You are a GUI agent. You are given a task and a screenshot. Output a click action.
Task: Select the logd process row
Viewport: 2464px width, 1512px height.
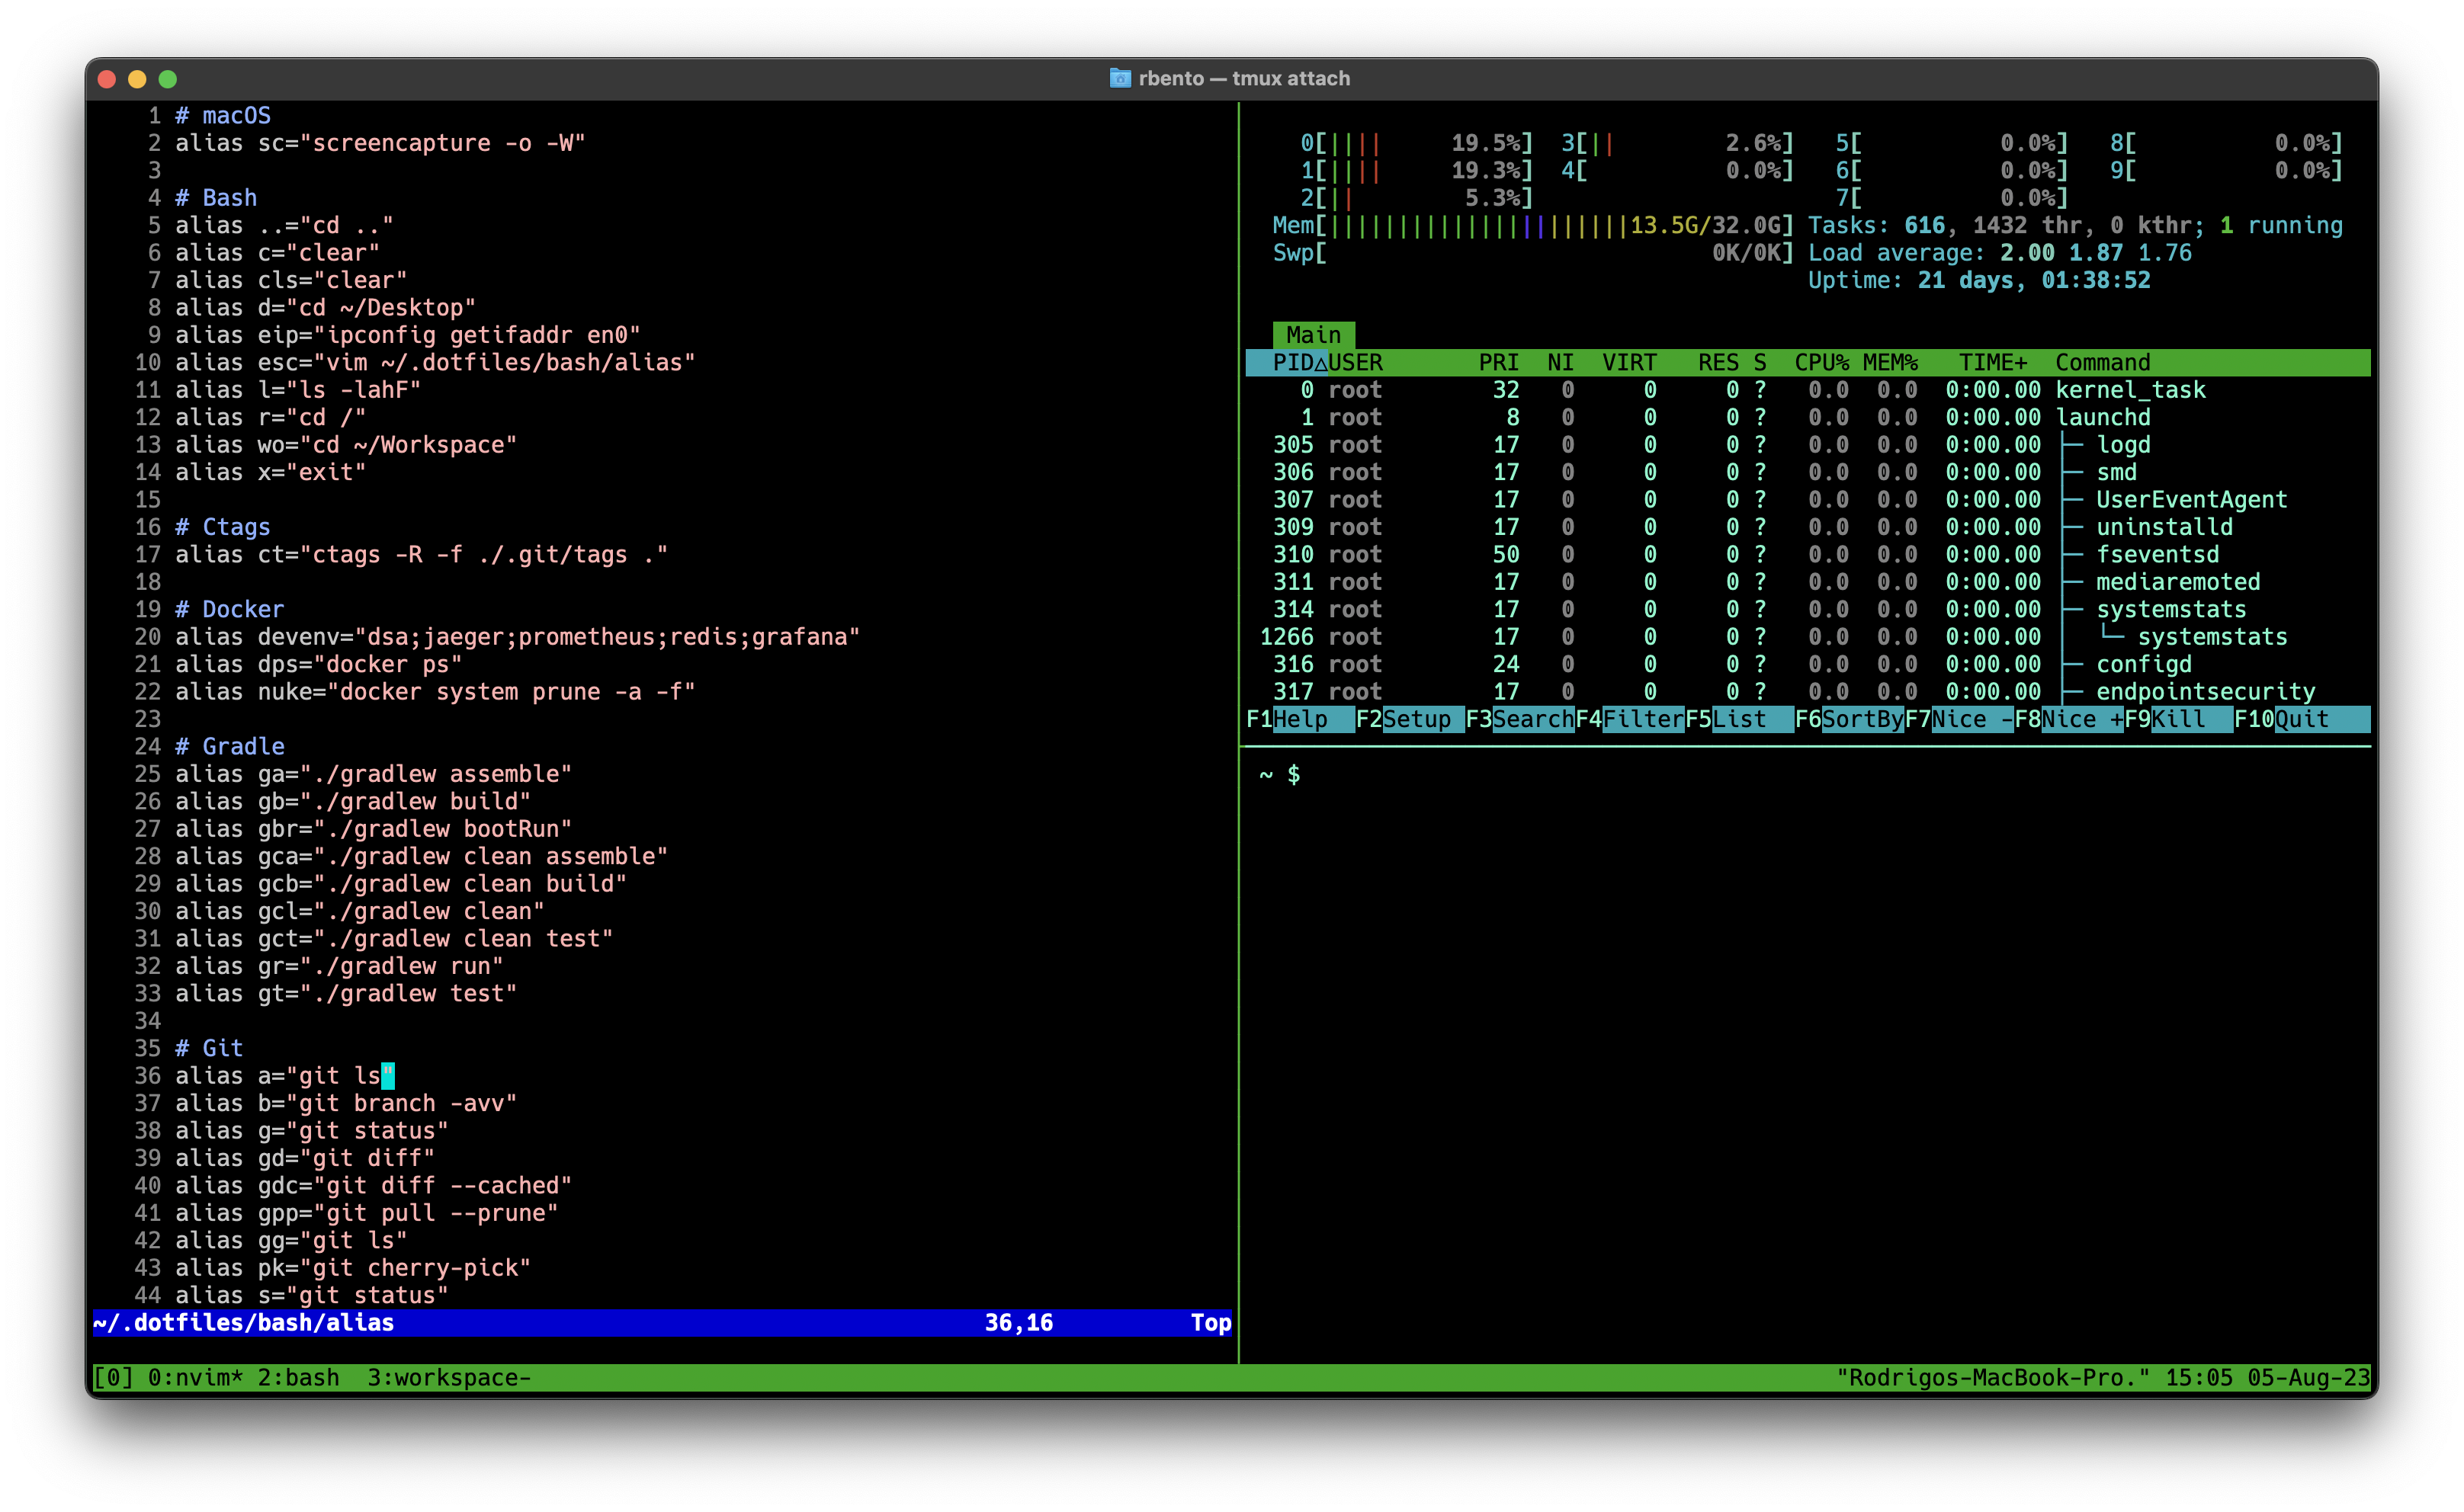point(1808,445)
